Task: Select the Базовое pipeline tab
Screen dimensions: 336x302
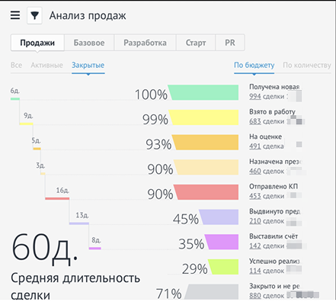Action: pyautogui.click(x=89, y=43)
